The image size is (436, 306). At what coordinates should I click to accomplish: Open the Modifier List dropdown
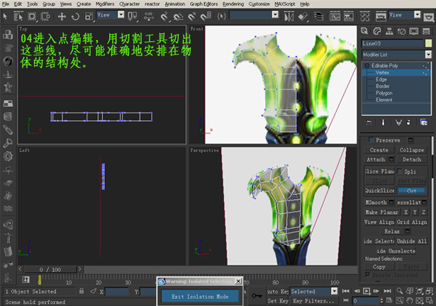coord(396,54)
